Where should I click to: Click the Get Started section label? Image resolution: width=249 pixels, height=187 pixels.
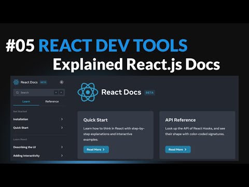20,111
